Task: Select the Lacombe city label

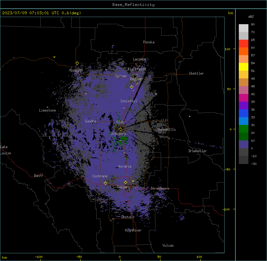Action: 139,59
